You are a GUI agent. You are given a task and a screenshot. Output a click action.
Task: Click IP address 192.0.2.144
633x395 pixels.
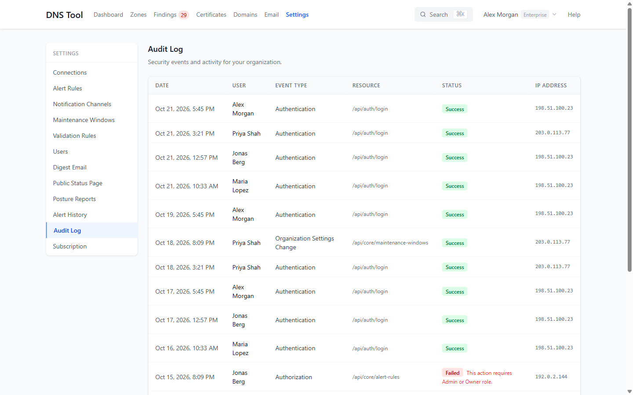point(551,377)
